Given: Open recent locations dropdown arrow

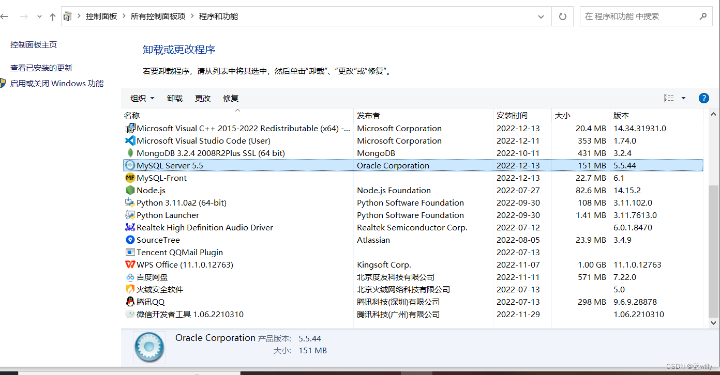Looking at the screenshot, I should coord(39,17).
